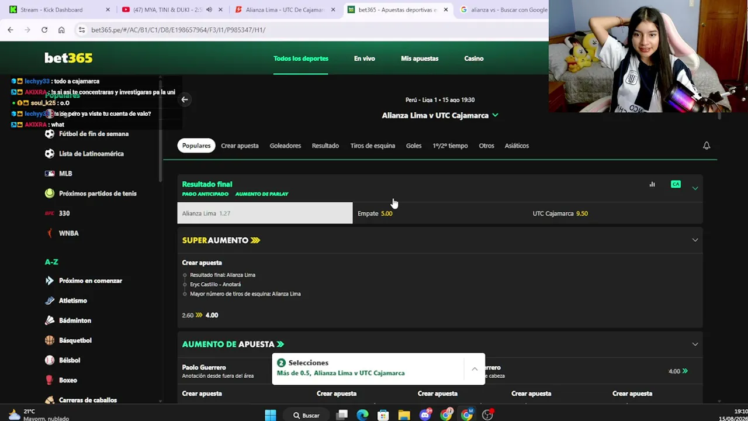This screenshot has width=748, height=421.
Task: Click the Pago anticipado label
Action: [x=205, y=194]
